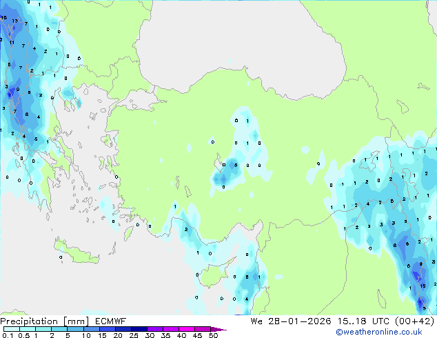Click the 15–20 mm legend swatch

pyautogui.click(x=108, y=329)
